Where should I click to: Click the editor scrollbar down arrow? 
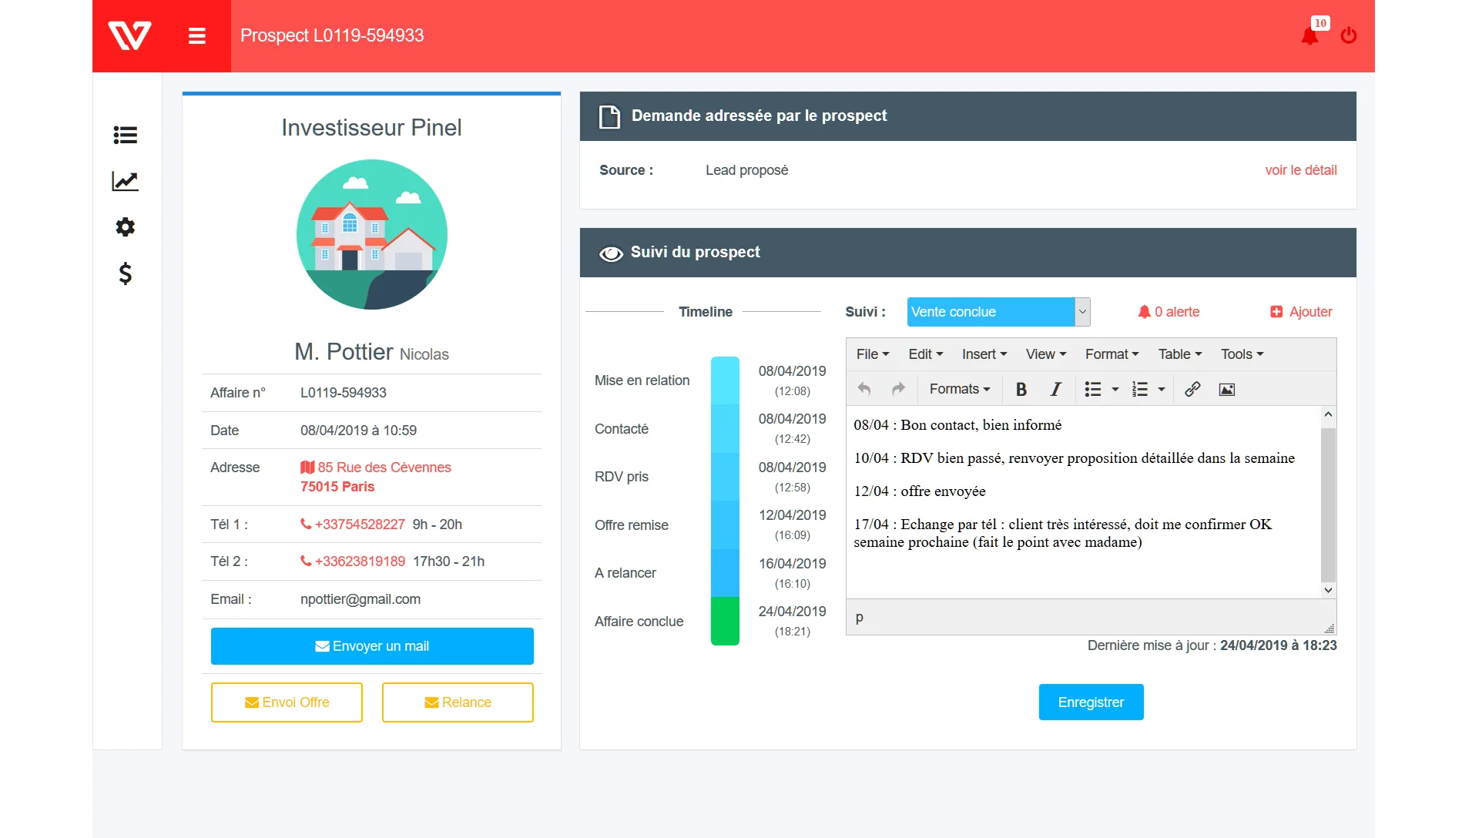(1328, 590)
